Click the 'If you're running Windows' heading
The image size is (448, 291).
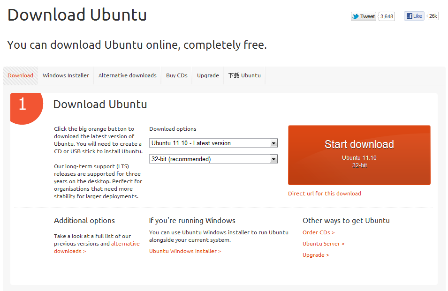tap(192, 221)
